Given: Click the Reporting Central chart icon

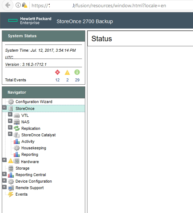Looking at the screenshot, I should pyautogui.click(x=11, y=175).
